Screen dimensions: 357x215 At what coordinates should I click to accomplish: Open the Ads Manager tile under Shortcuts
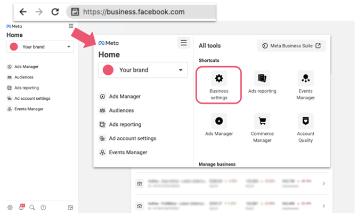218,125
